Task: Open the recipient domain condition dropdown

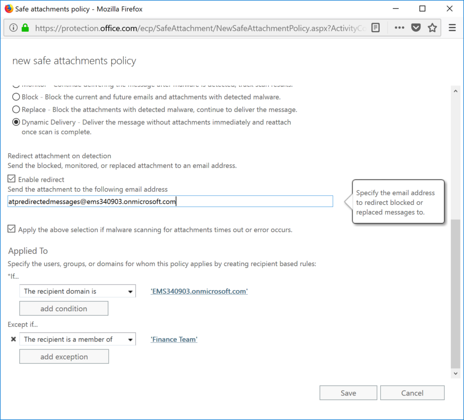Action: [131, 291]
